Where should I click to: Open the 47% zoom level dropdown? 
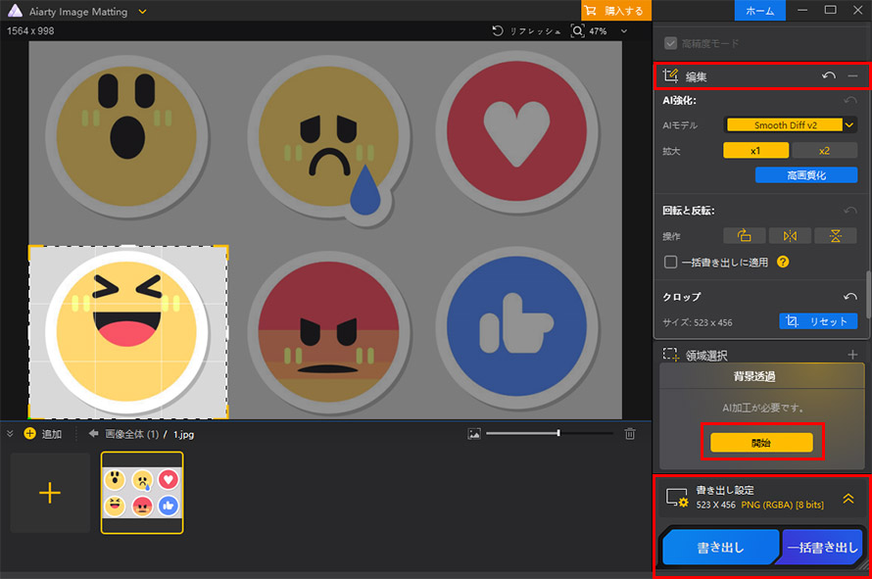(x=624, y=31)
